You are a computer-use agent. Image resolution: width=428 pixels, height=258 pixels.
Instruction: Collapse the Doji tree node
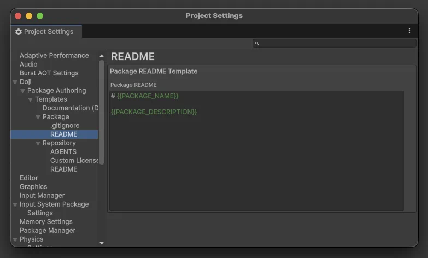pos(15,82)
